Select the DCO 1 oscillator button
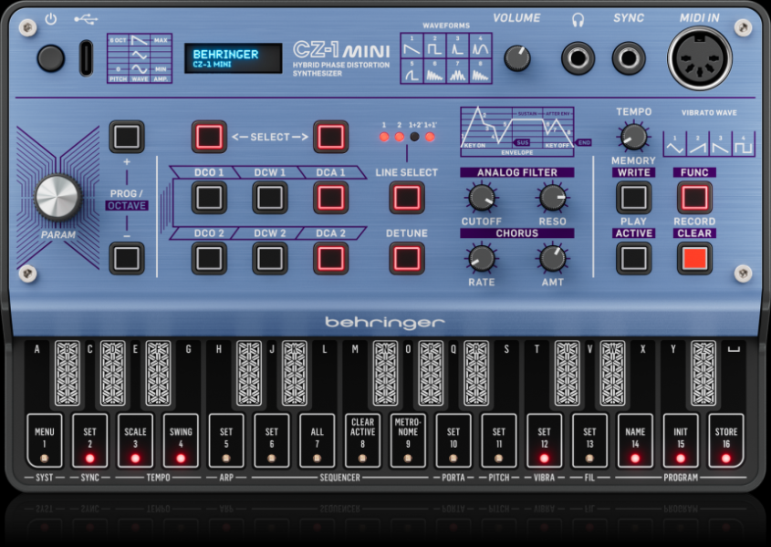The height and width of the screenshot is (547, 771). click(208, 197)
